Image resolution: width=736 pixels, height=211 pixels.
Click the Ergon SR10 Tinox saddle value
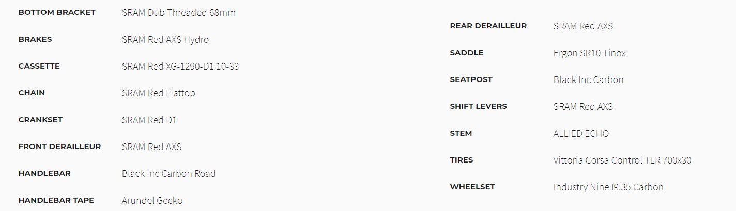[589, 53]
